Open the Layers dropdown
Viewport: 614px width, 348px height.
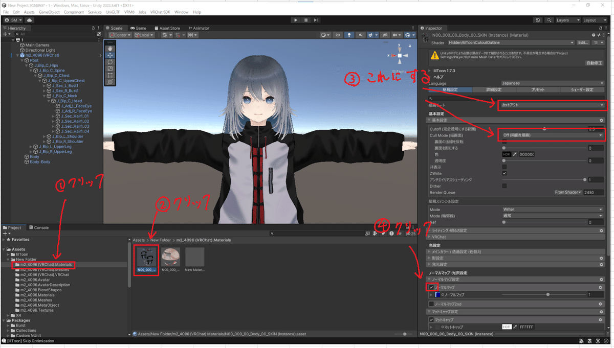[567, 20]
